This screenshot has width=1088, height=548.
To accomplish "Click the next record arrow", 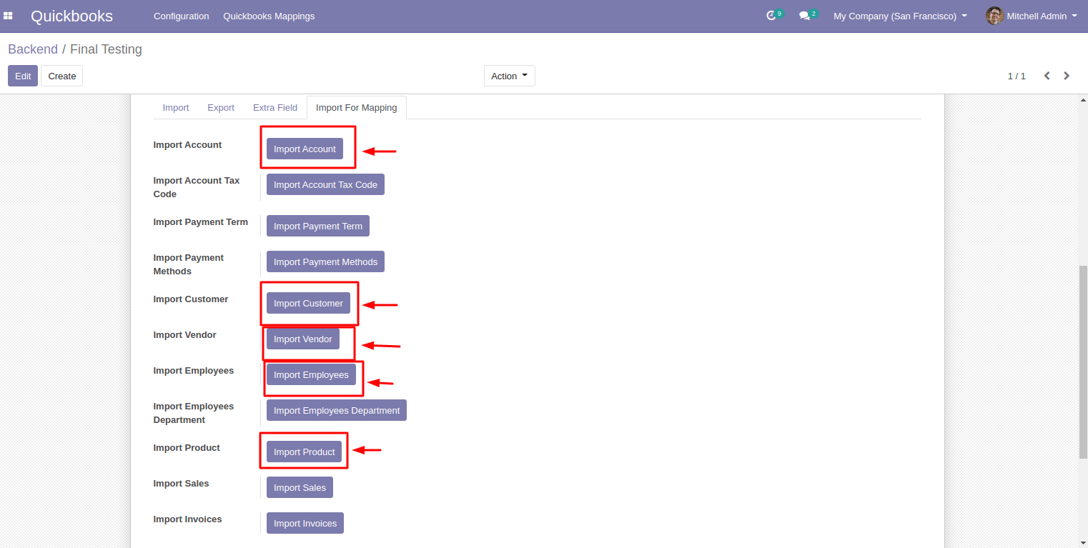I will (1066, 75).
